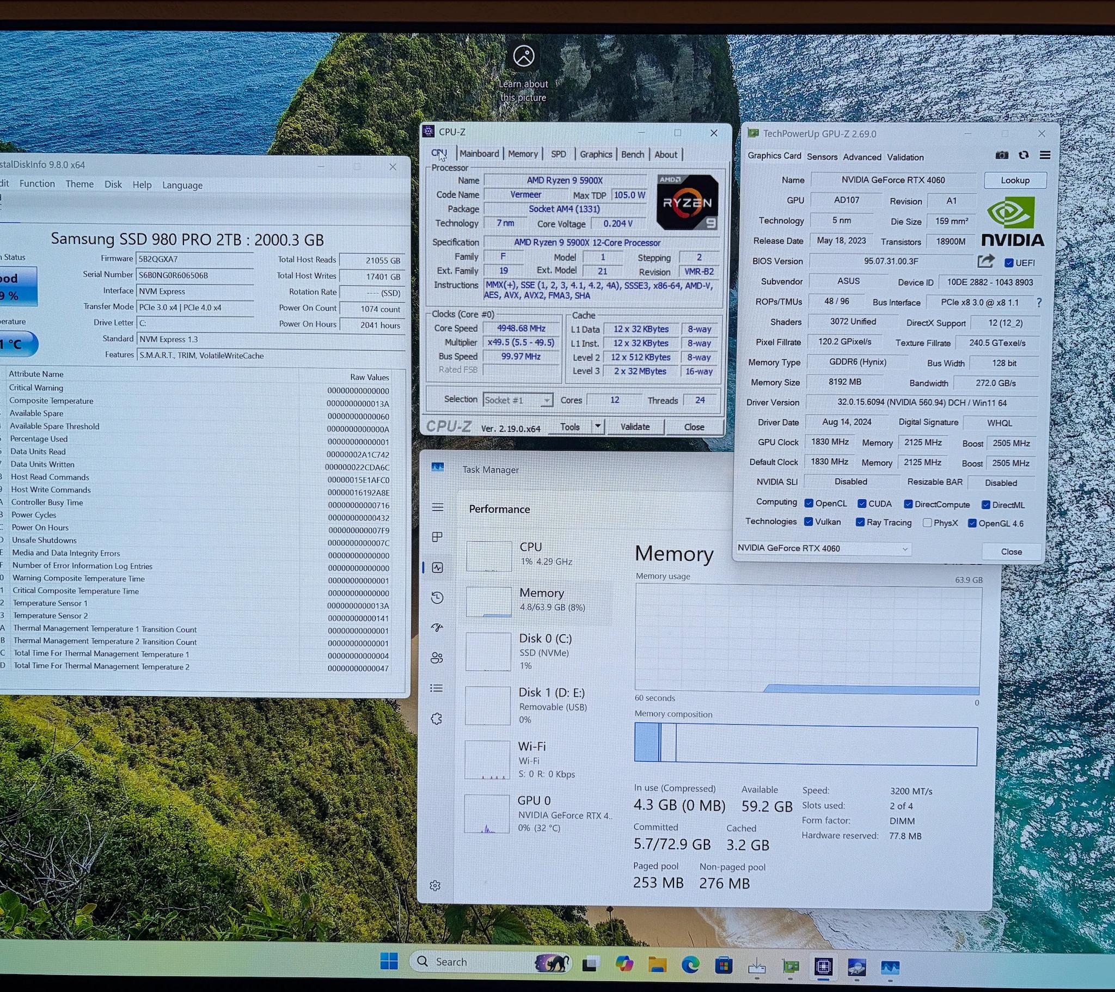
Task: Switch to Mainboard tab in CPU-Z
Action: 479,154
